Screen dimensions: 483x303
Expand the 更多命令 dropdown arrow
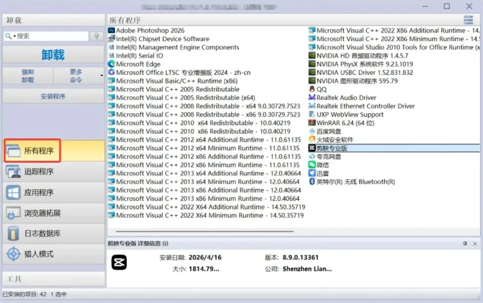tap(102, 76)
